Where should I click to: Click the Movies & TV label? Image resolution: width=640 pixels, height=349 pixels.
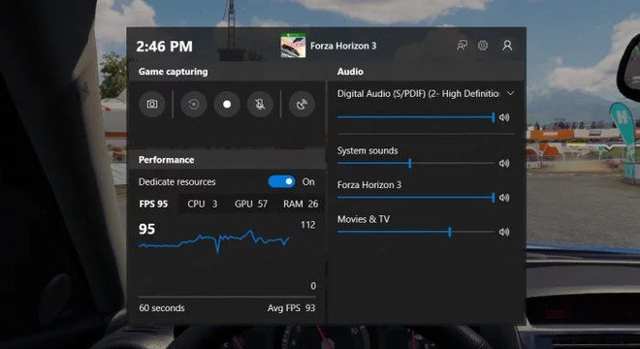[x=364, y=219]
